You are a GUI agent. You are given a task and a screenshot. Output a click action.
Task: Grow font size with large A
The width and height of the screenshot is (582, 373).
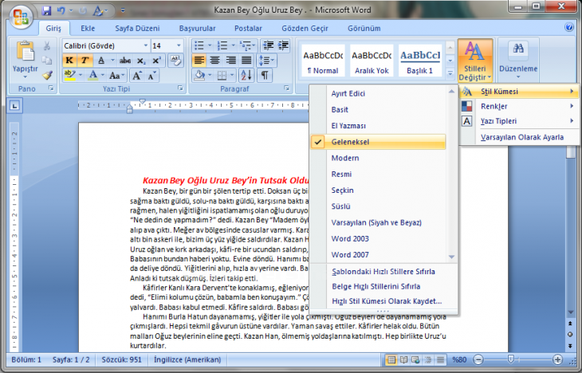(x=136, y=76)
